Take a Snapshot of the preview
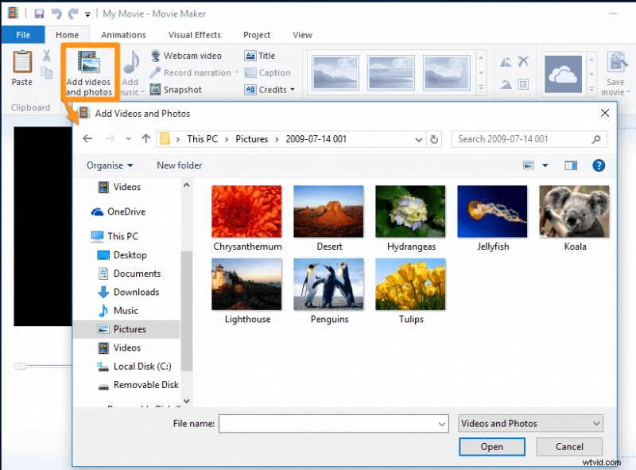This screenshot has height=470, width=636. [180, 90]
